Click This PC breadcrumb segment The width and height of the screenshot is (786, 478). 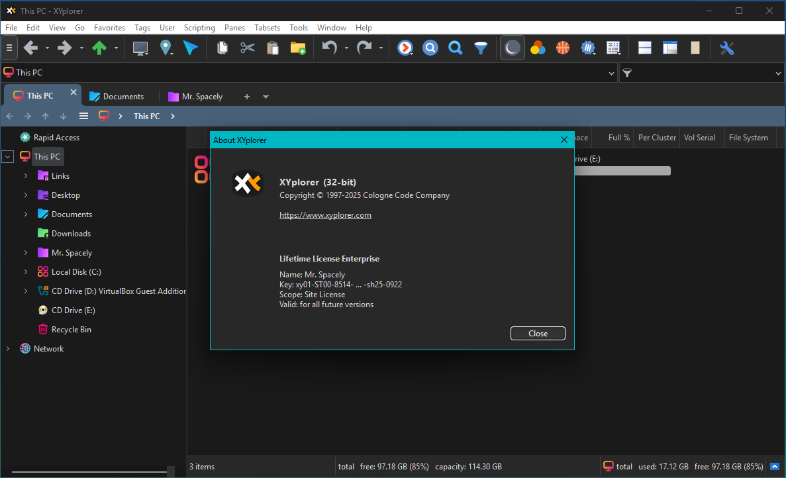coord(146,117)
